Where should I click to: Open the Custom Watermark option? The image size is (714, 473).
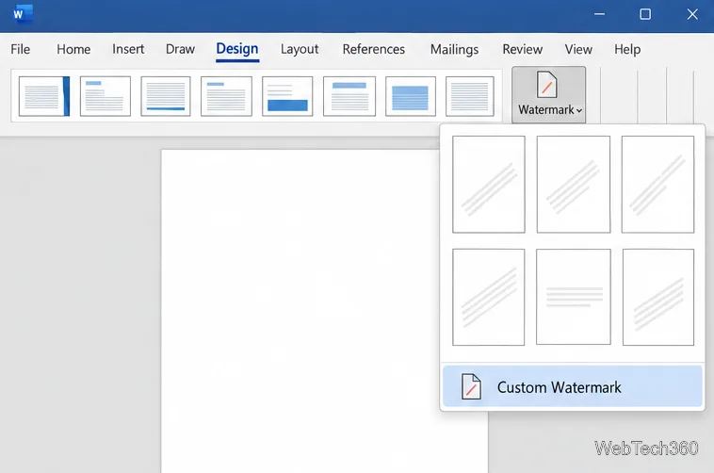pos(573,386)
